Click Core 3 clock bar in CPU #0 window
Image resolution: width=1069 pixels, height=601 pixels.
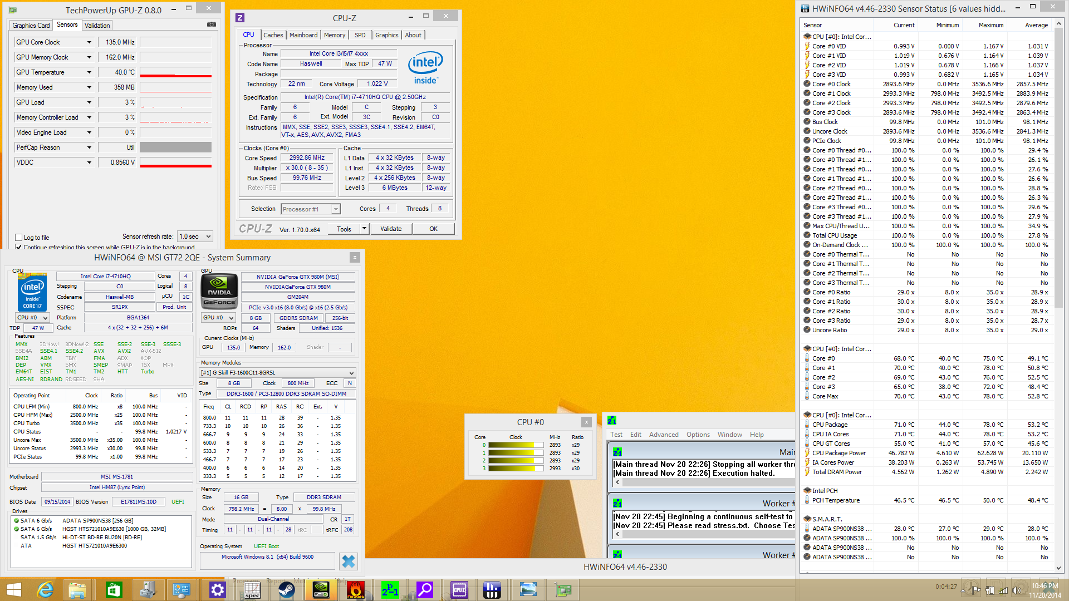coord(516,469)
